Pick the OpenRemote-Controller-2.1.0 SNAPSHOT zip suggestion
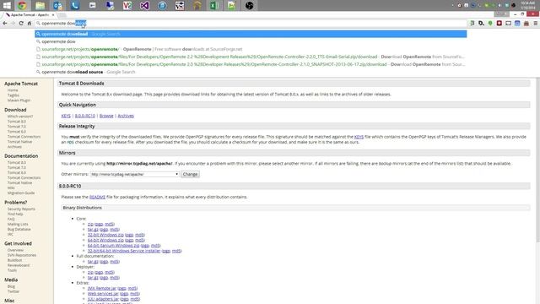This screenshot has width=540, height=304. pos(251,64)
